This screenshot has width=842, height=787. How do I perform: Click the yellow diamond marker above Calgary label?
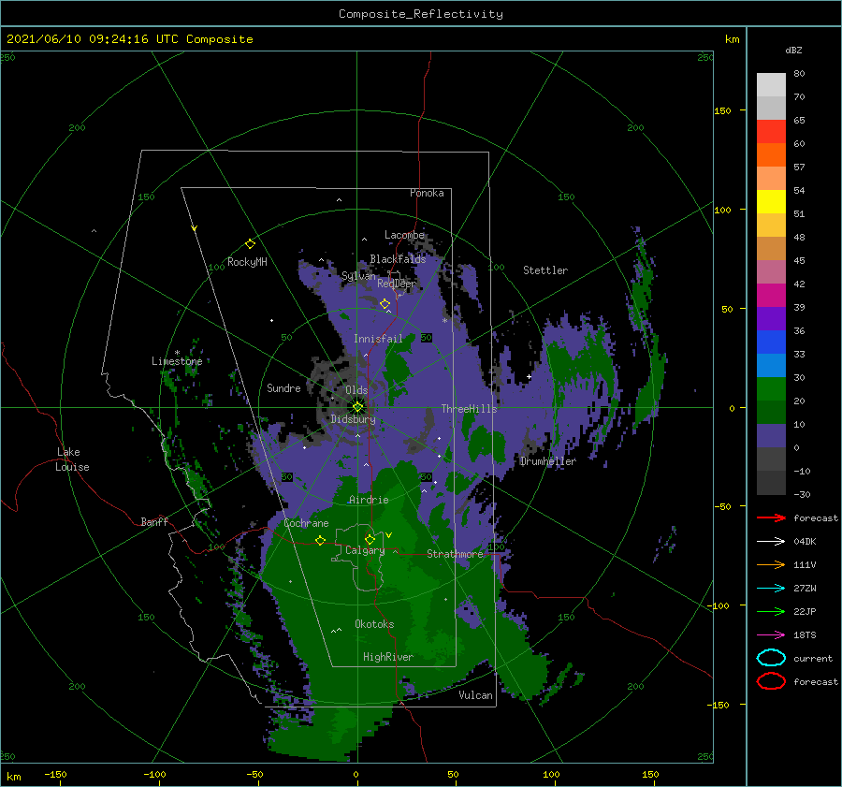[x=370, y=539]
